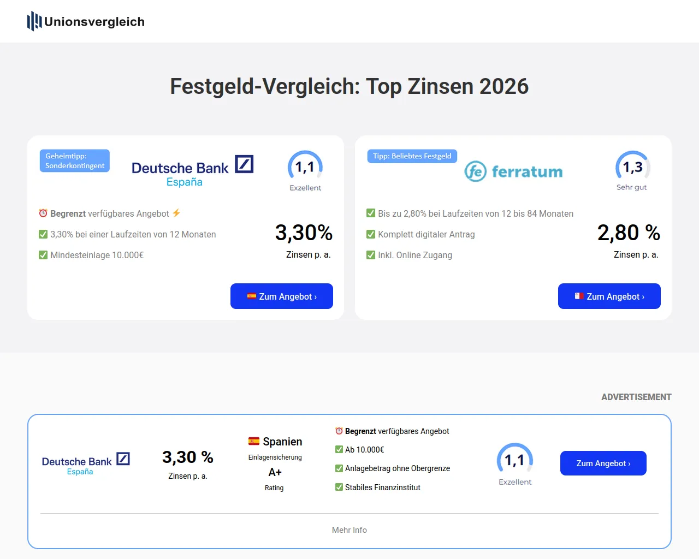The height and width of the screenshot is (559, 699).
Task: Open Deutsche Bank Zum Angebot with Spanish flag
Action: [x=282, y=296]
